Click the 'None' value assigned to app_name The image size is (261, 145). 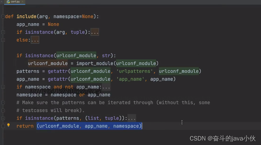pyautogui.click(x=53, y=24)
